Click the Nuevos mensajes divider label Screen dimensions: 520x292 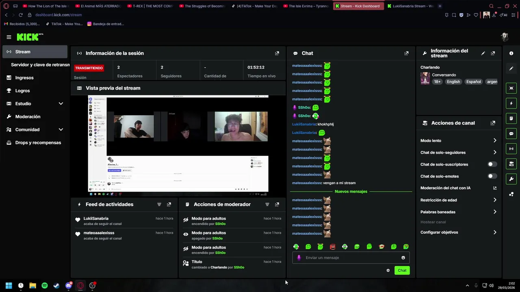pos(351,191)
